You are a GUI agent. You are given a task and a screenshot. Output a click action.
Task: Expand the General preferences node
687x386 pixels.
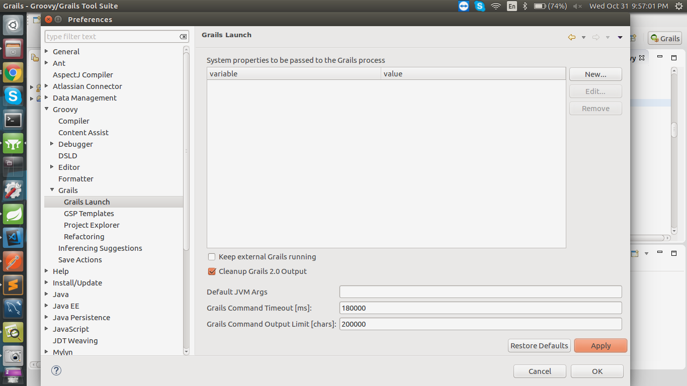click(47, 51)
